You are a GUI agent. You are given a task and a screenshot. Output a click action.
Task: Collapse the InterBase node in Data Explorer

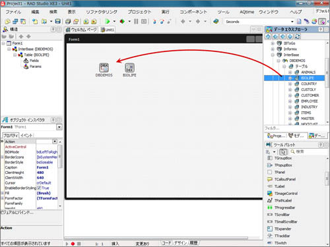click(x=273, y=55)
